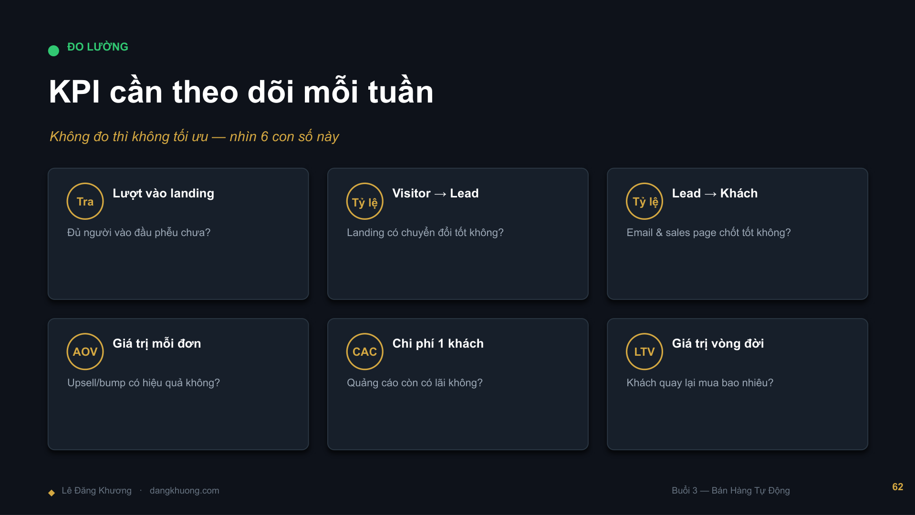This screenshot has height=515, width=915.
Task: Select the Tỷ lệ icon beside Visitor → Lead
Action: (x=364, y=201)
